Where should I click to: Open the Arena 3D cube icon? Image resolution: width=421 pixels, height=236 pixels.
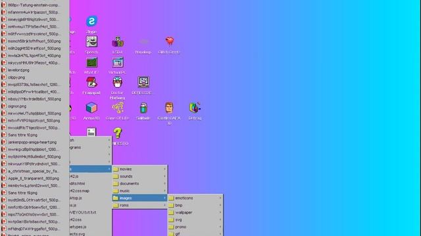[x=91, y=108]
